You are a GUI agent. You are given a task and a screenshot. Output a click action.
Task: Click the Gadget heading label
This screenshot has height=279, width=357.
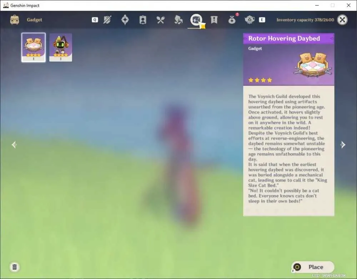click(34, 20)
